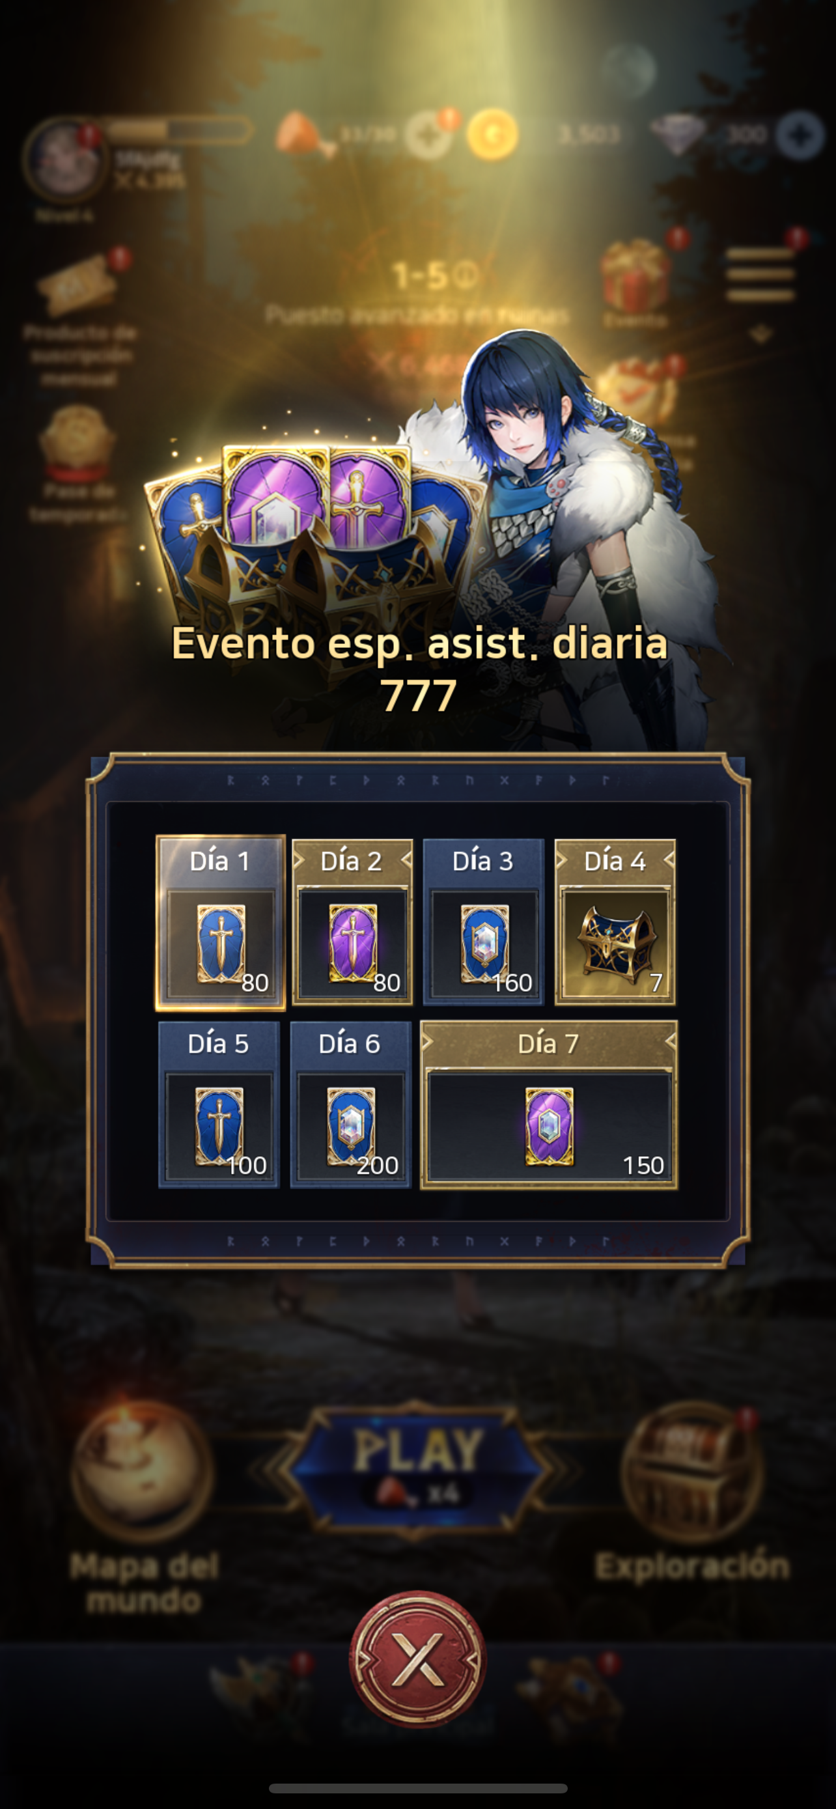The image size is (836, 1809).
Task: Select the Día 5 blue sword card
Action: click(219, 1104)
